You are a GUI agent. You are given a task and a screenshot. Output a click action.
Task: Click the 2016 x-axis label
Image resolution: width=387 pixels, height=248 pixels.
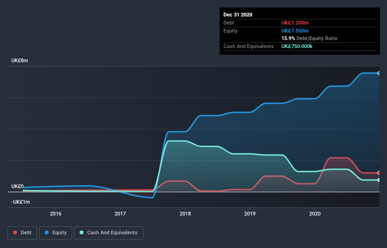[56, 214]
